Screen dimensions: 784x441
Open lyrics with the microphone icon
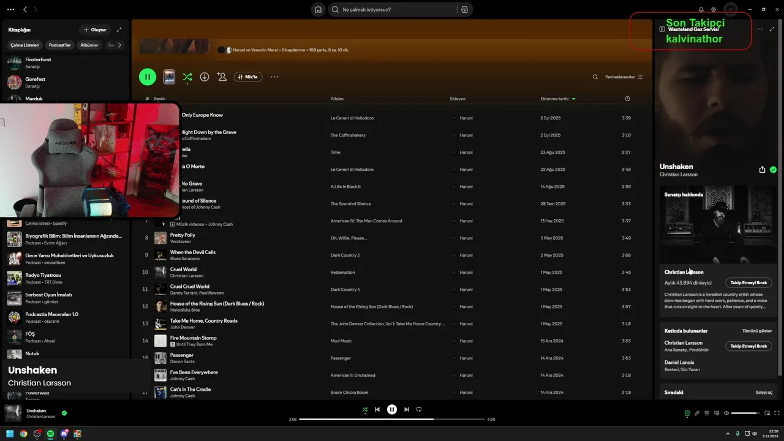point(697,413)
